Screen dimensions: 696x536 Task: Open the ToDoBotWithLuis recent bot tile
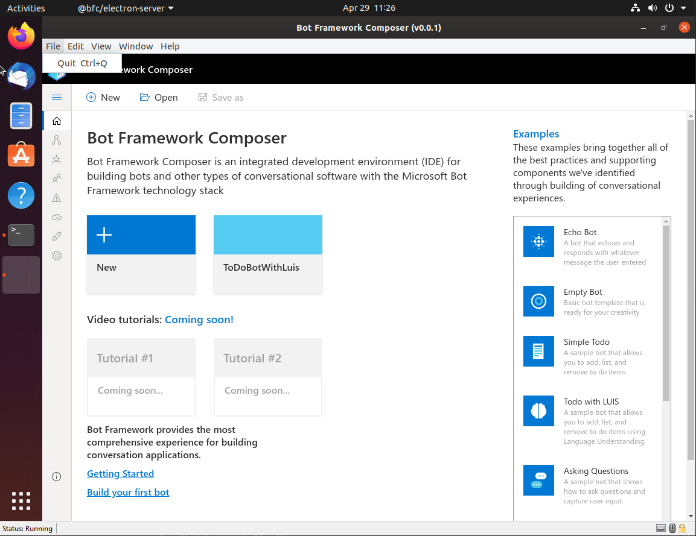pos(268,254)
